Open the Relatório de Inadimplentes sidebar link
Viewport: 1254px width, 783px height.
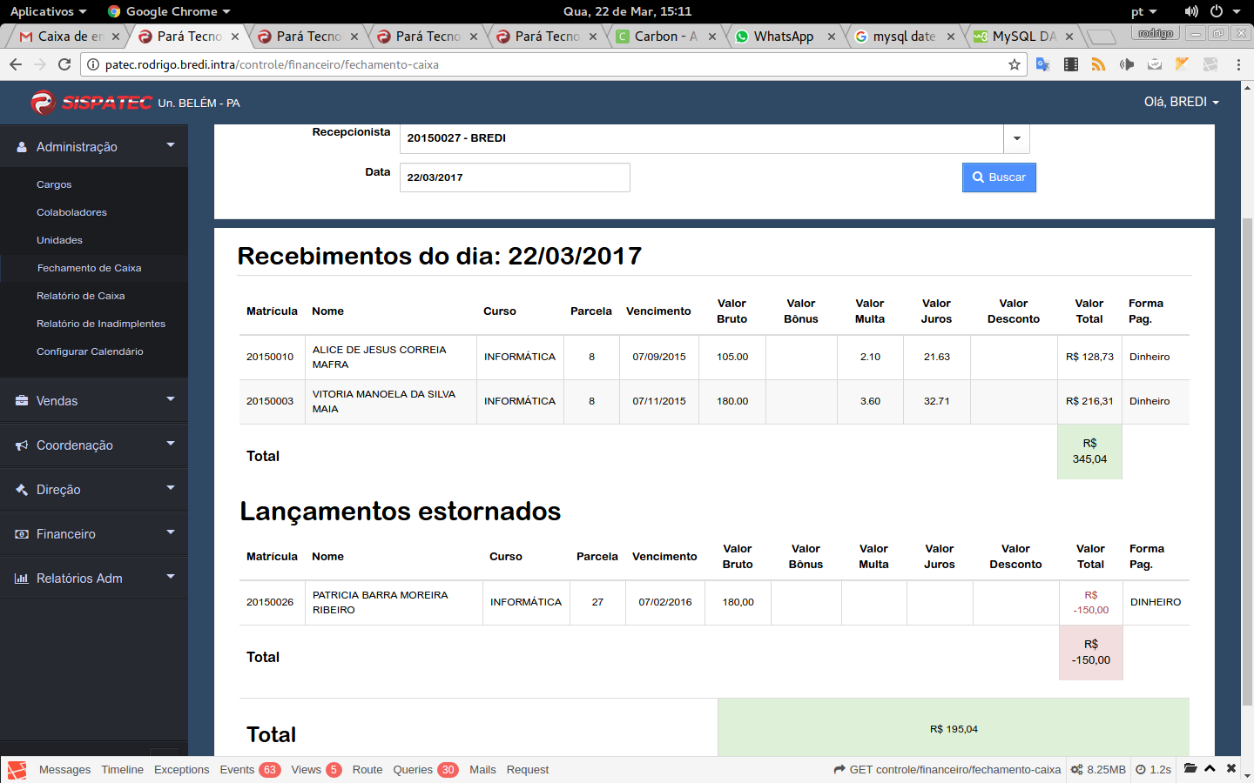[x=101, y=324]
